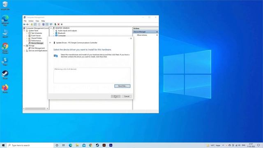Show hidden system tray icons chevron

(x=223, y=145)
